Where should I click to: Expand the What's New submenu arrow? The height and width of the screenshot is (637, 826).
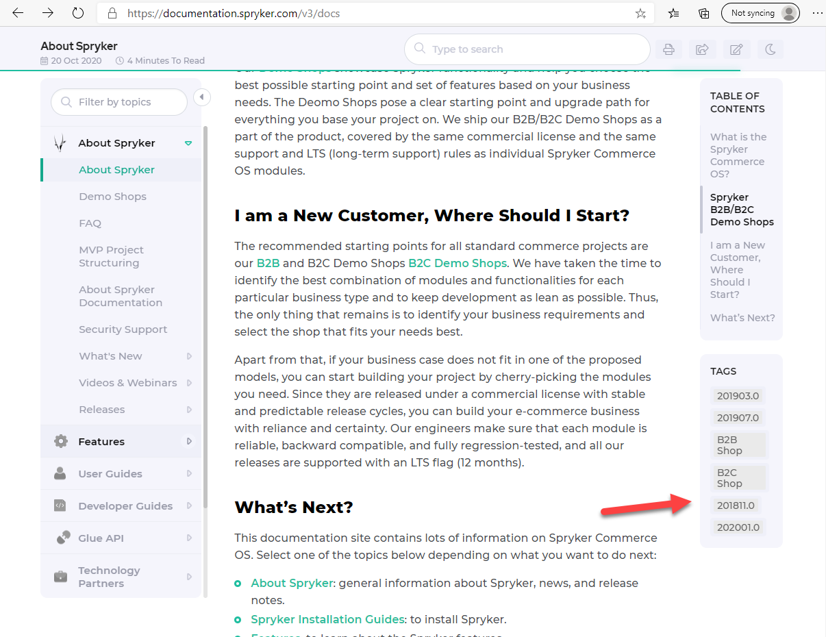(189, 356)
